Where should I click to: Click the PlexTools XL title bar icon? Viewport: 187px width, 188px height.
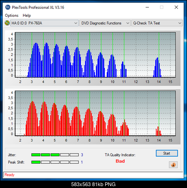coord(7,7)
